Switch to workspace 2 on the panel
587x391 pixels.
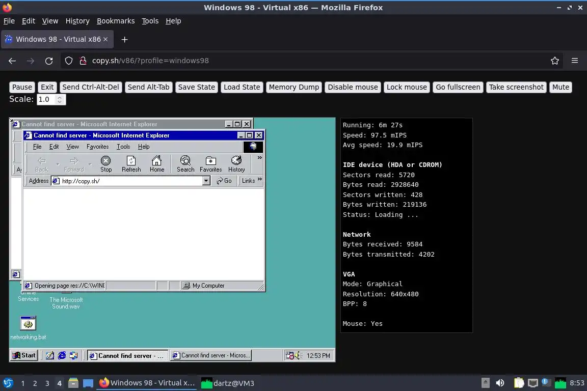point(35,383)
